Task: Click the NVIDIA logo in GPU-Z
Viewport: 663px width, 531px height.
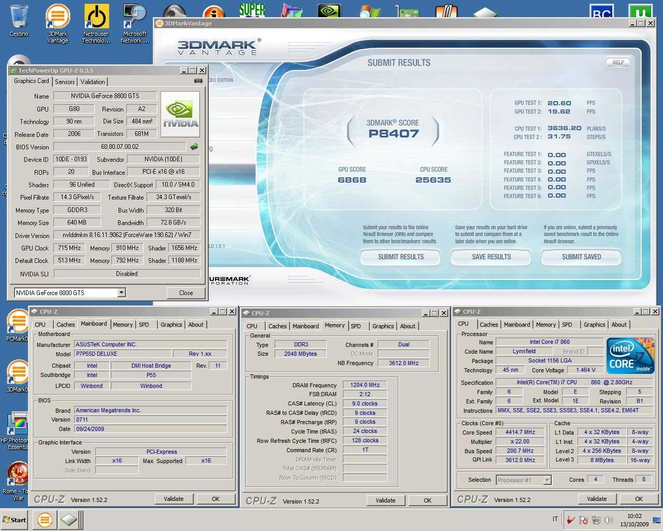Action: click(x=180, y=114)
